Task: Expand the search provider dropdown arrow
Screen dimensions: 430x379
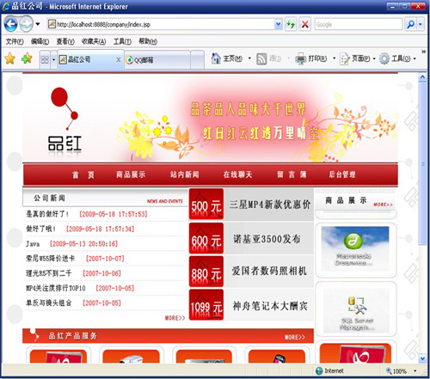Action: 421,24
